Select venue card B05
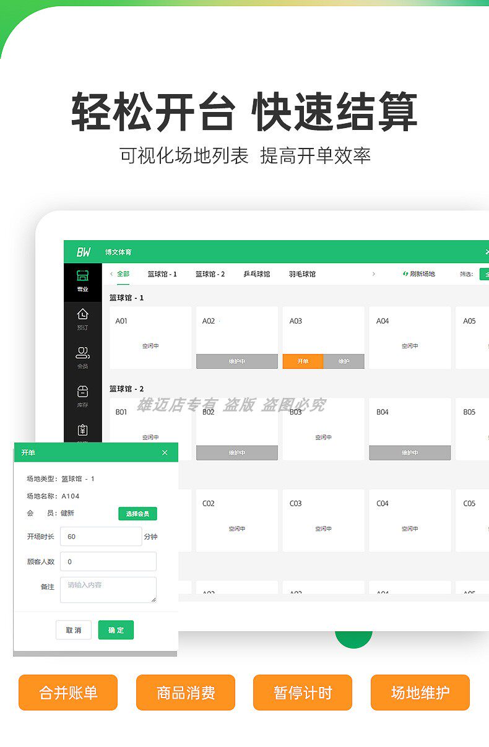 tap(472, 429)
